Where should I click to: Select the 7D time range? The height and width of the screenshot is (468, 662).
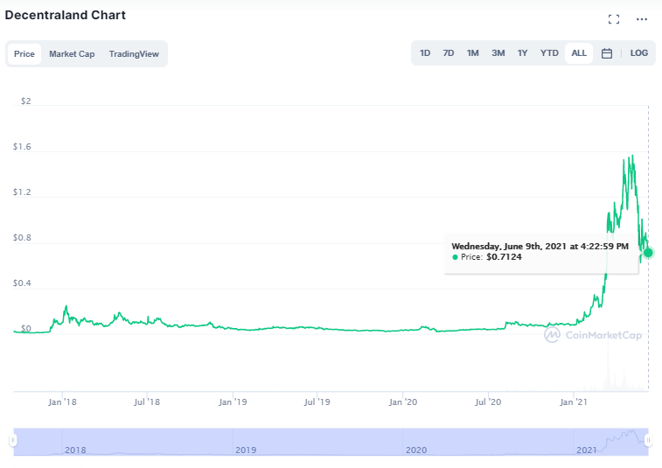point(449,53)
